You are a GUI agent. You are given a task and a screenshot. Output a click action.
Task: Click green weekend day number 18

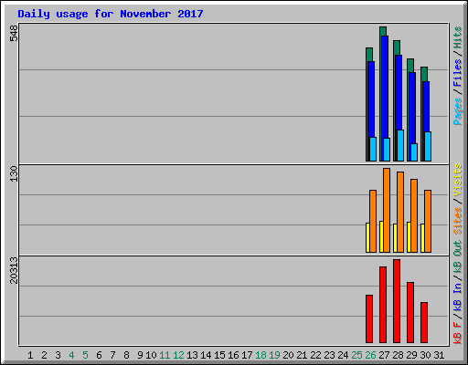coord(261,355)
